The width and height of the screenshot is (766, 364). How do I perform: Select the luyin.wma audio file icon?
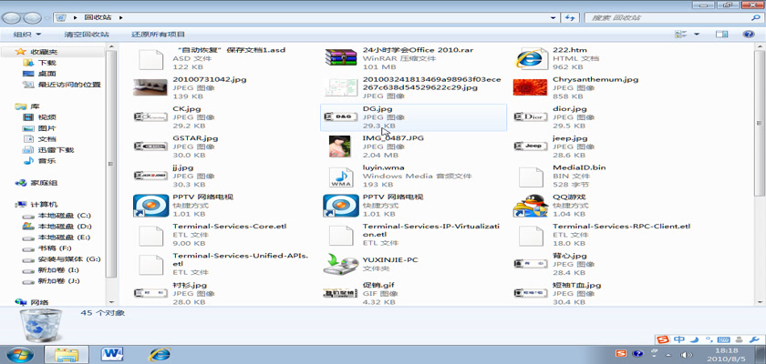[x=341, y=176]
